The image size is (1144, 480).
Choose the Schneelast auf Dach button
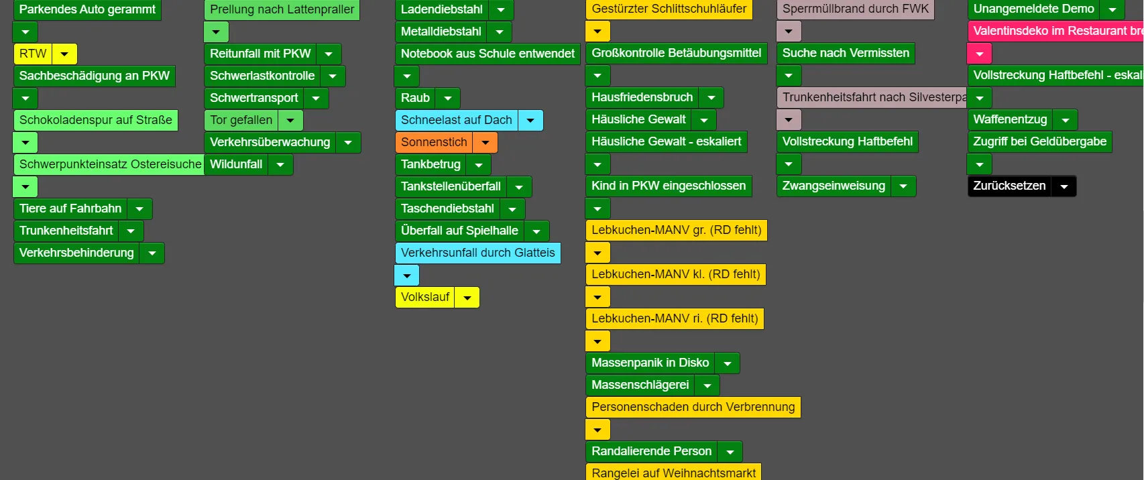(x=456, y=120)
